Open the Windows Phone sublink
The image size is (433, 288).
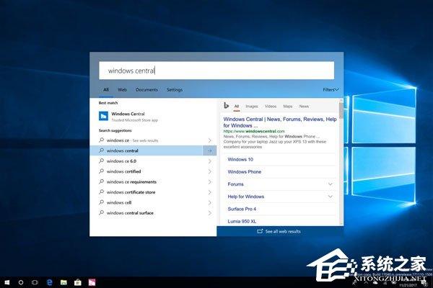(245, 171)
